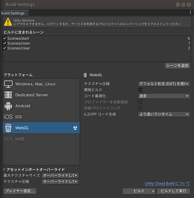Click the Unity Services warning message
Viewport: 194px width, 198px height.
click(x=97, y=22)
